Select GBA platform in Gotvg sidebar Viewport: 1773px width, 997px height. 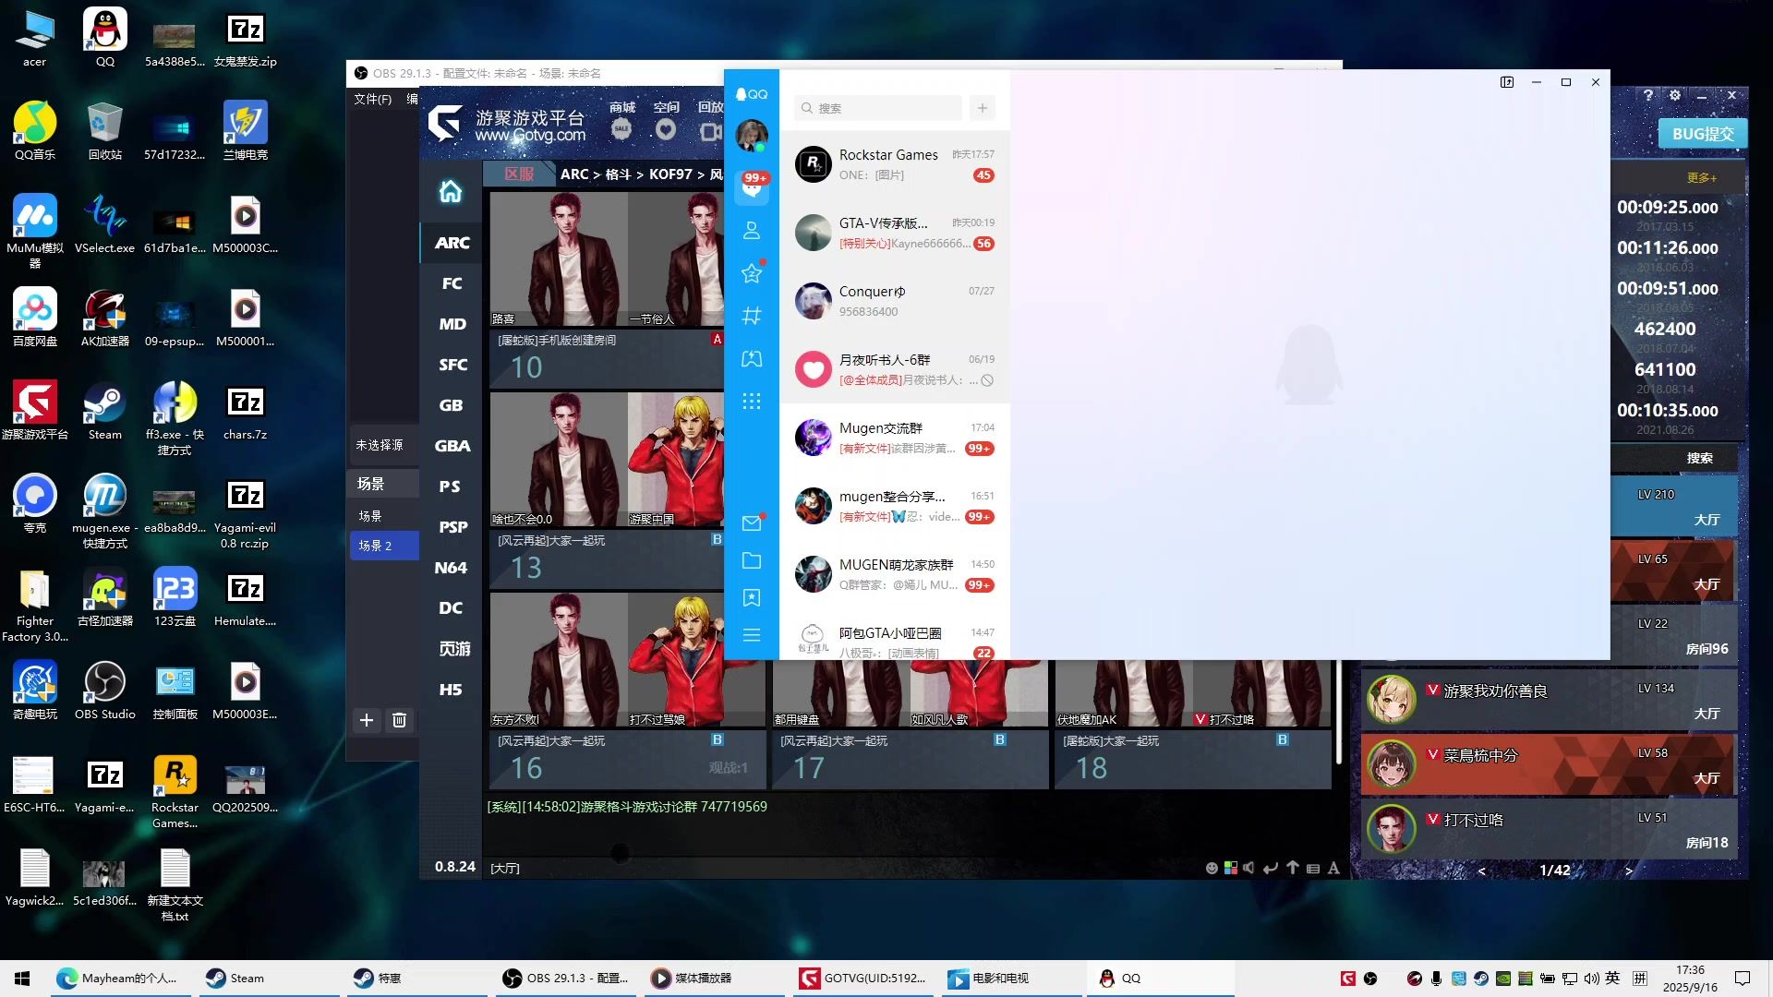point(452,446)
